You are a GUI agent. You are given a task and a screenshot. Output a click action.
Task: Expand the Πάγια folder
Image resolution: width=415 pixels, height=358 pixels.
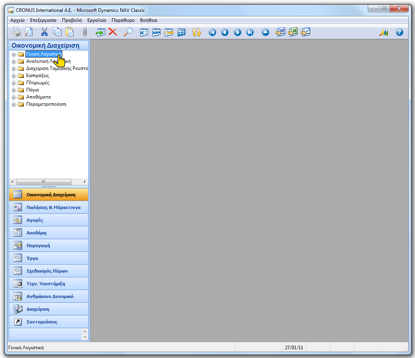click(14, 90)
